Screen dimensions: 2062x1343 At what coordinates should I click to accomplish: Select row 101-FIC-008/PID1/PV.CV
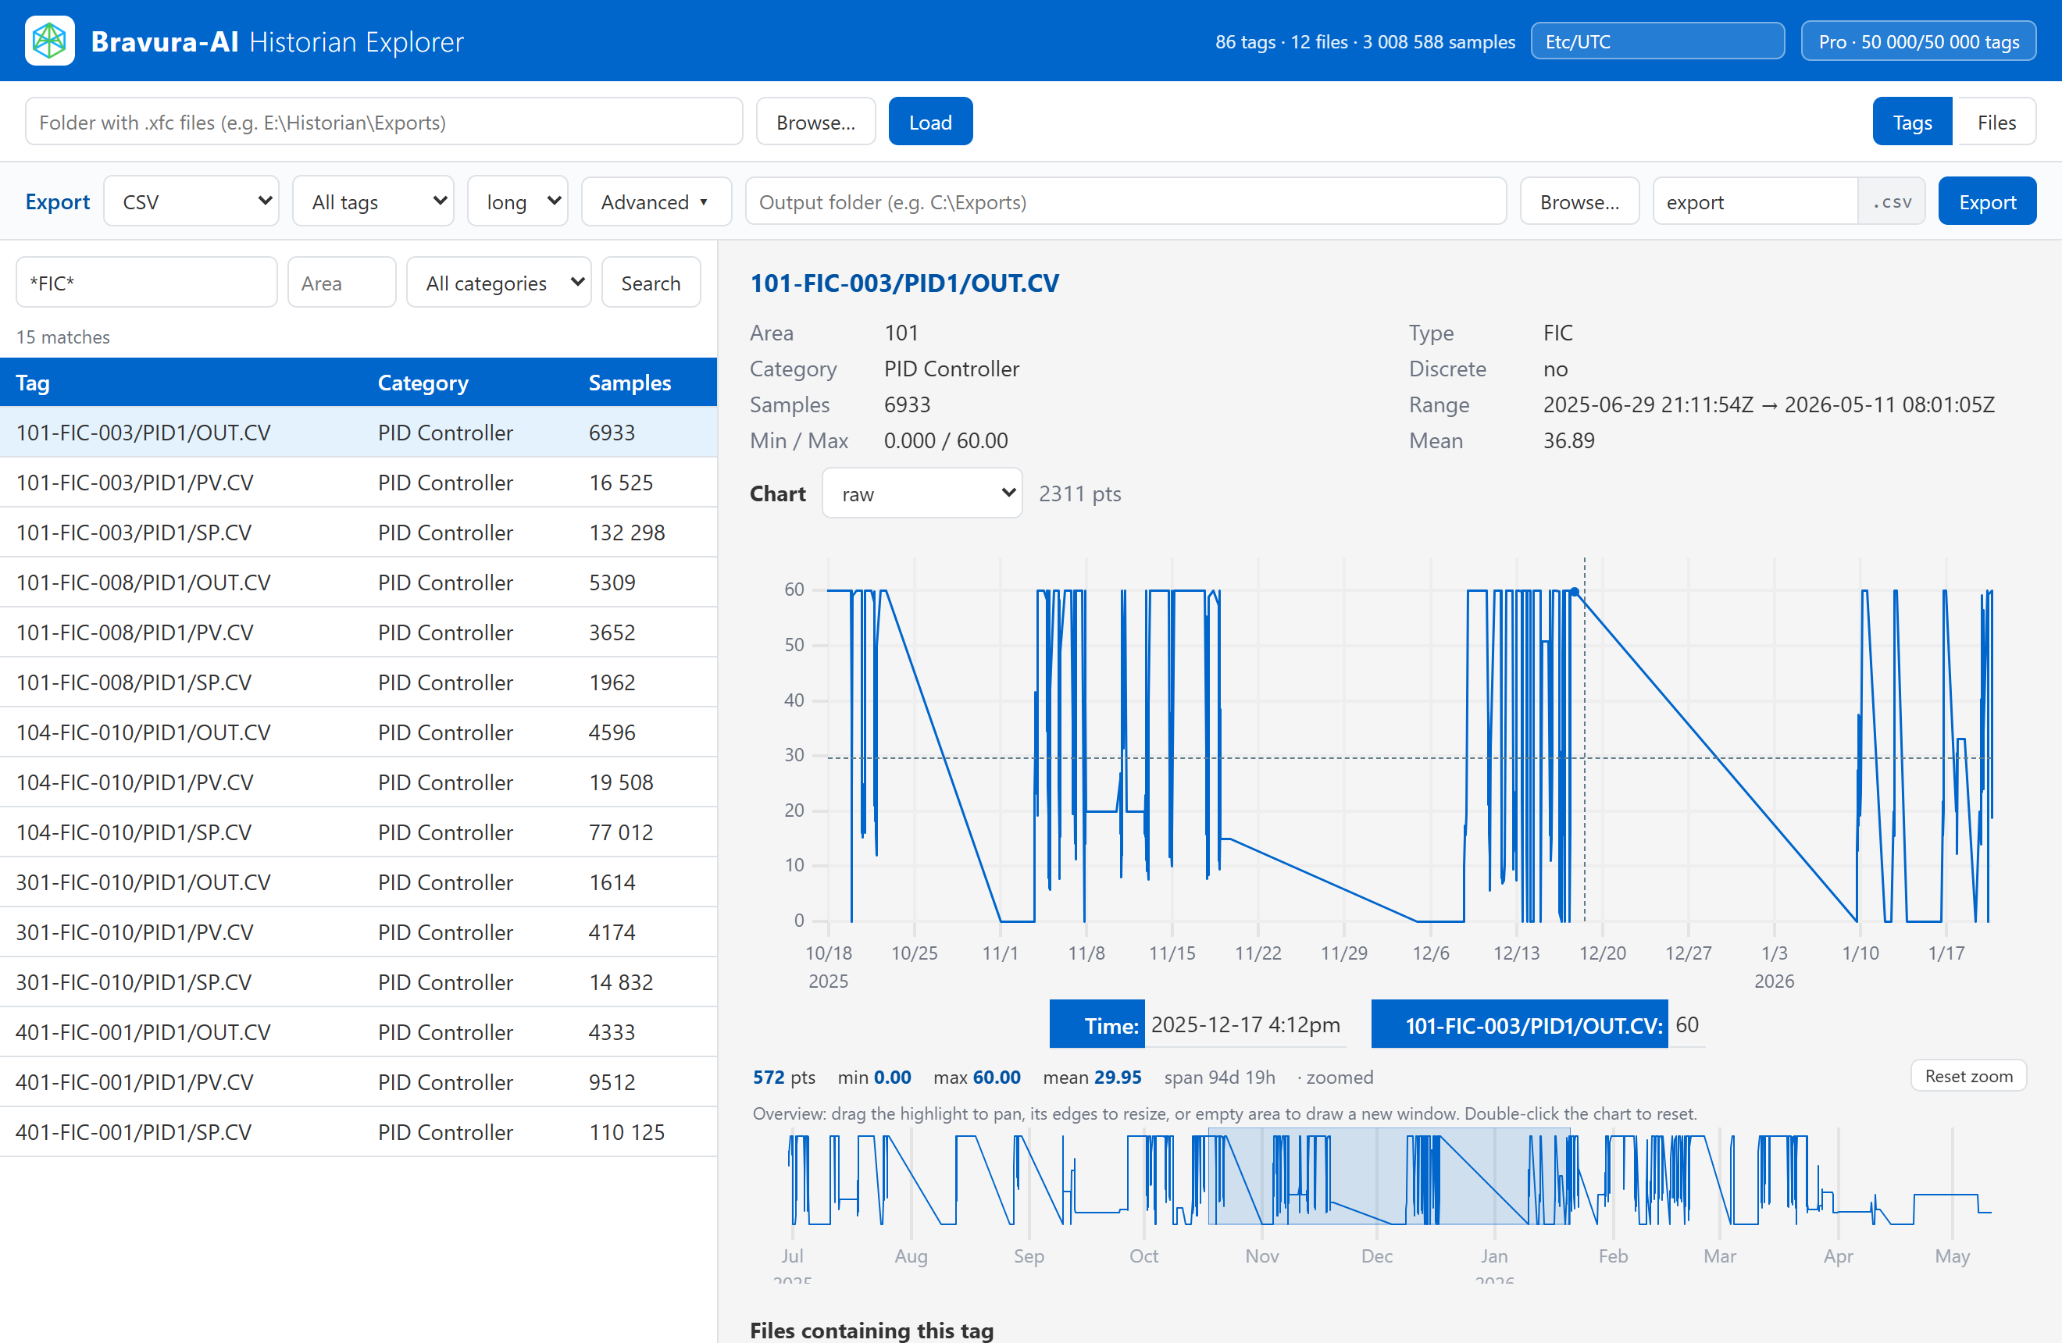tap(359, 632)
